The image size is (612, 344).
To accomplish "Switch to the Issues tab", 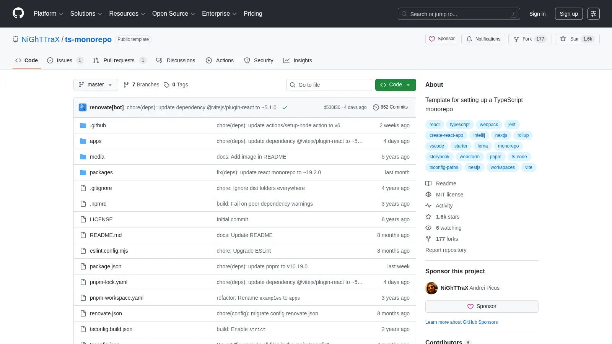I will click(65, 60).
